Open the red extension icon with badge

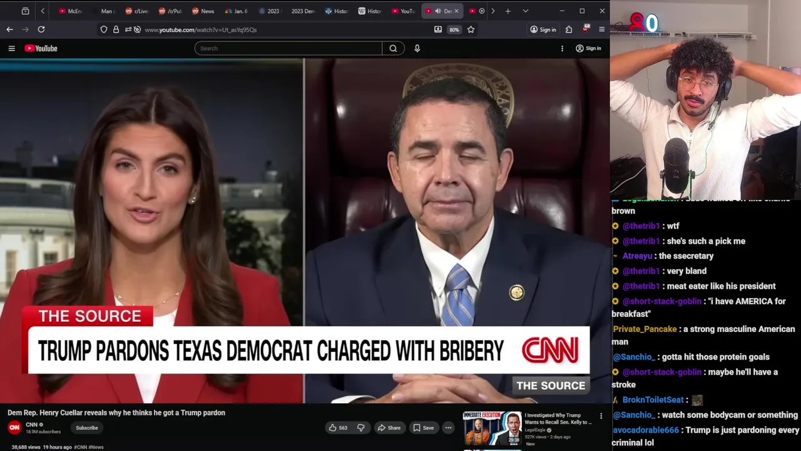point(586,29)
